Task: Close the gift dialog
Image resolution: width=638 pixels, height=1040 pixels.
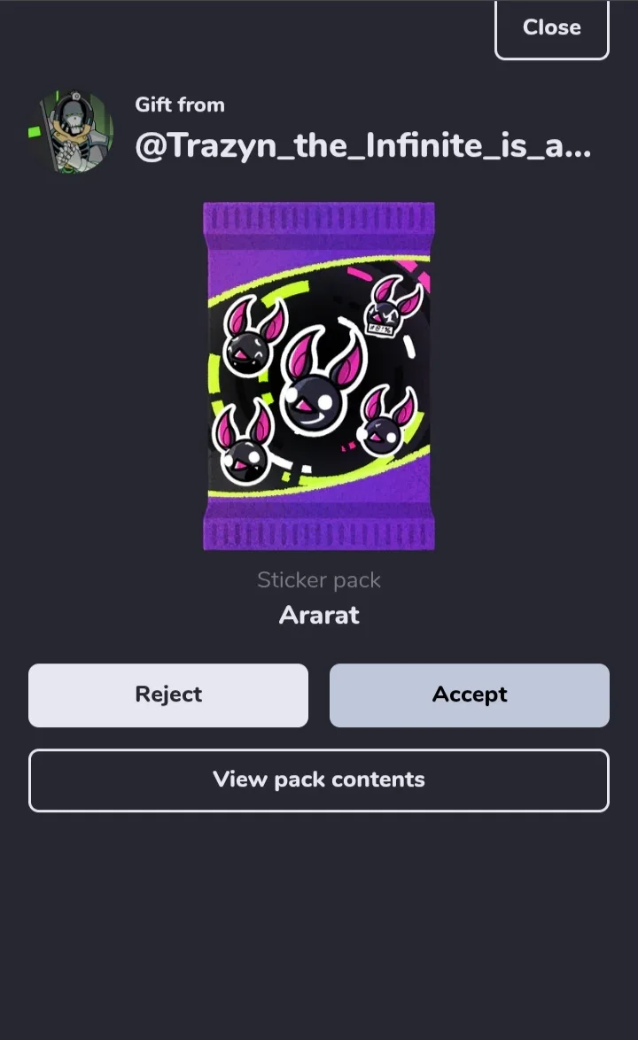Action: click(551, 27)
